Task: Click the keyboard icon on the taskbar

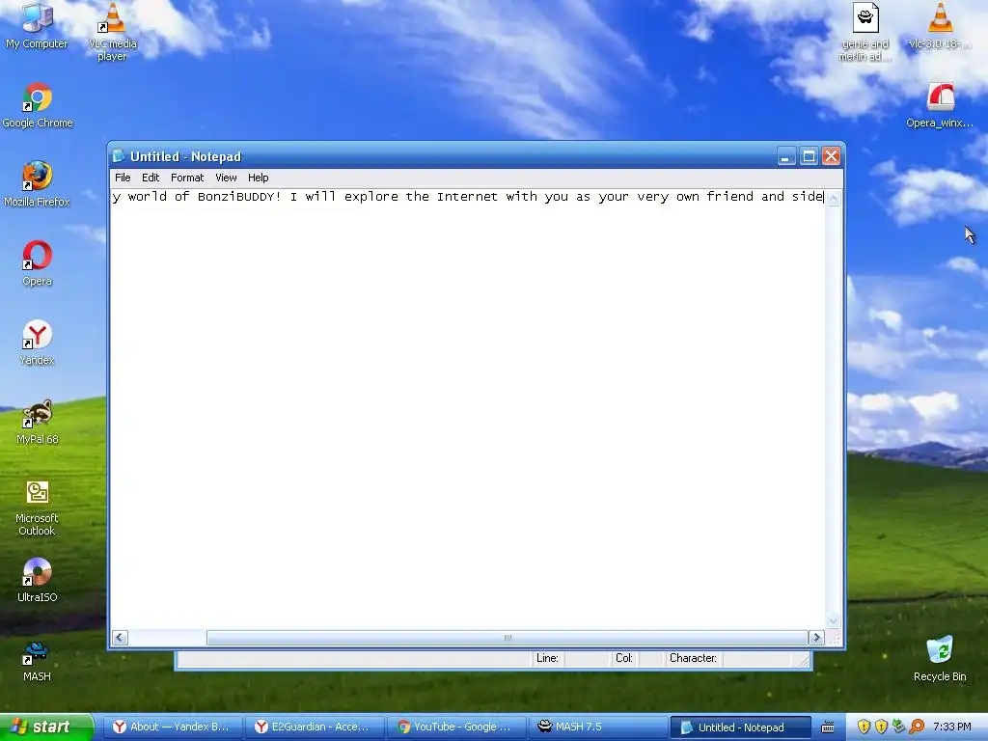Action: point(828,727)
